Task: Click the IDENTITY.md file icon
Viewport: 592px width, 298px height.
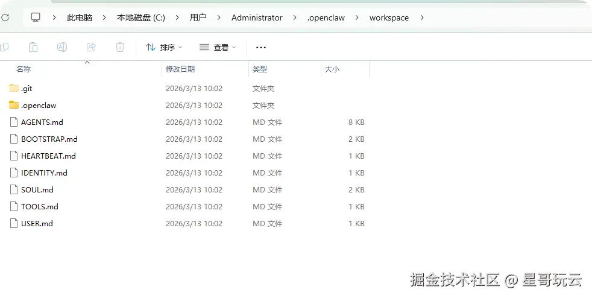Action: 14,173
